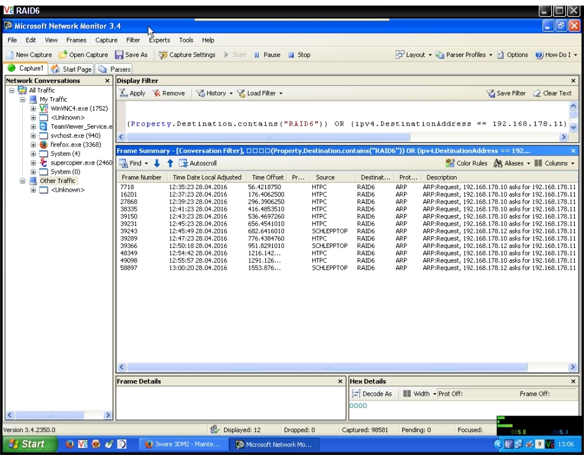This screenshot has width=584, height=455.
Task: Toggle Autoscroll in Frame Summary
Action: [198, 163]
